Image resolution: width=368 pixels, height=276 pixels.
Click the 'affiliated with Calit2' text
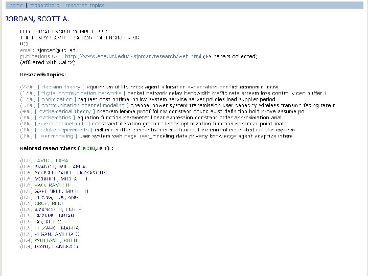coord(48,62)
